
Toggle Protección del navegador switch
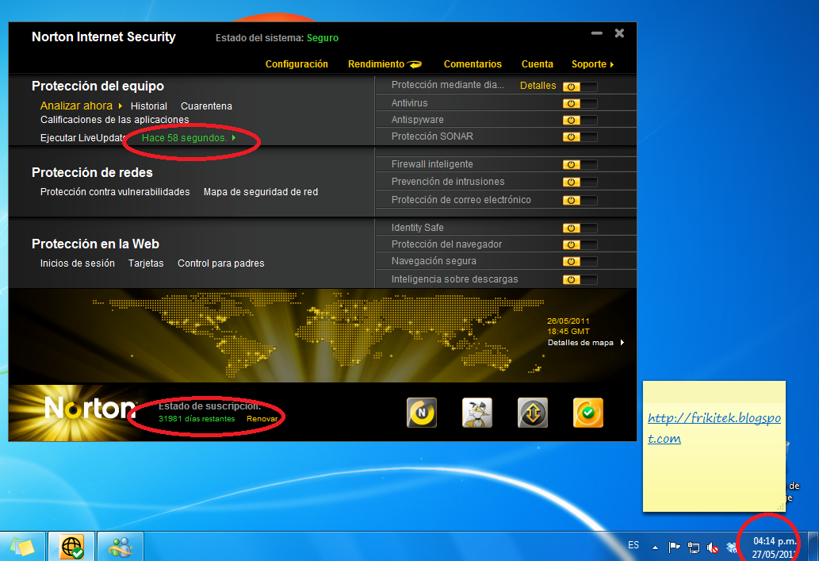click(580, 244)
